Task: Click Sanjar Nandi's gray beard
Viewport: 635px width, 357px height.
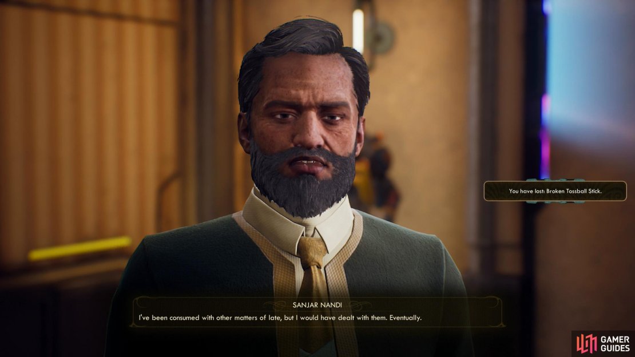Action: click(x=303, y=180)
